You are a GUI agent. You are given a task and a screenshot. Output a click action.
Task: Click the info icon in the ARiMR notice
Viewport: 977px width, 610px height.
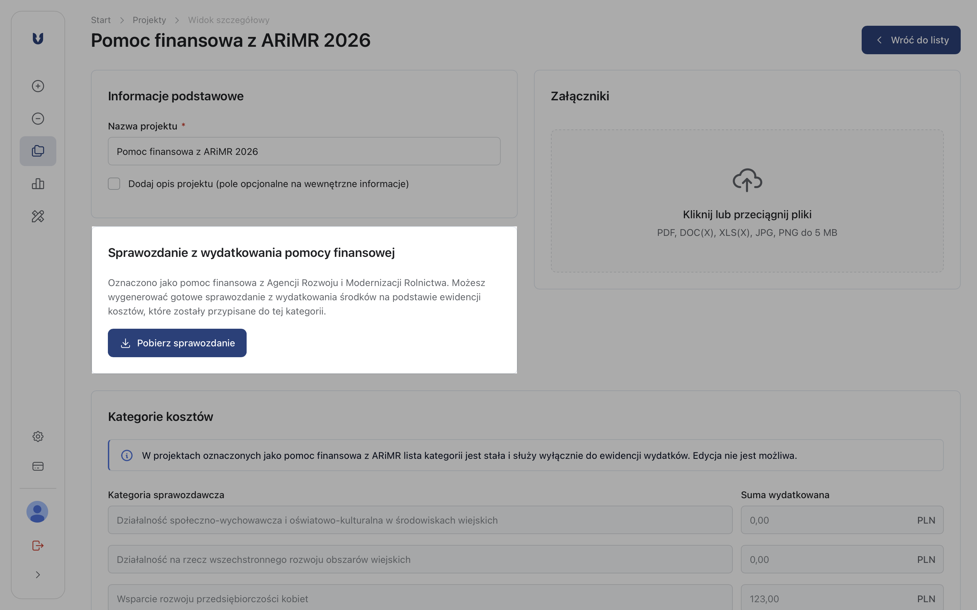127,455
